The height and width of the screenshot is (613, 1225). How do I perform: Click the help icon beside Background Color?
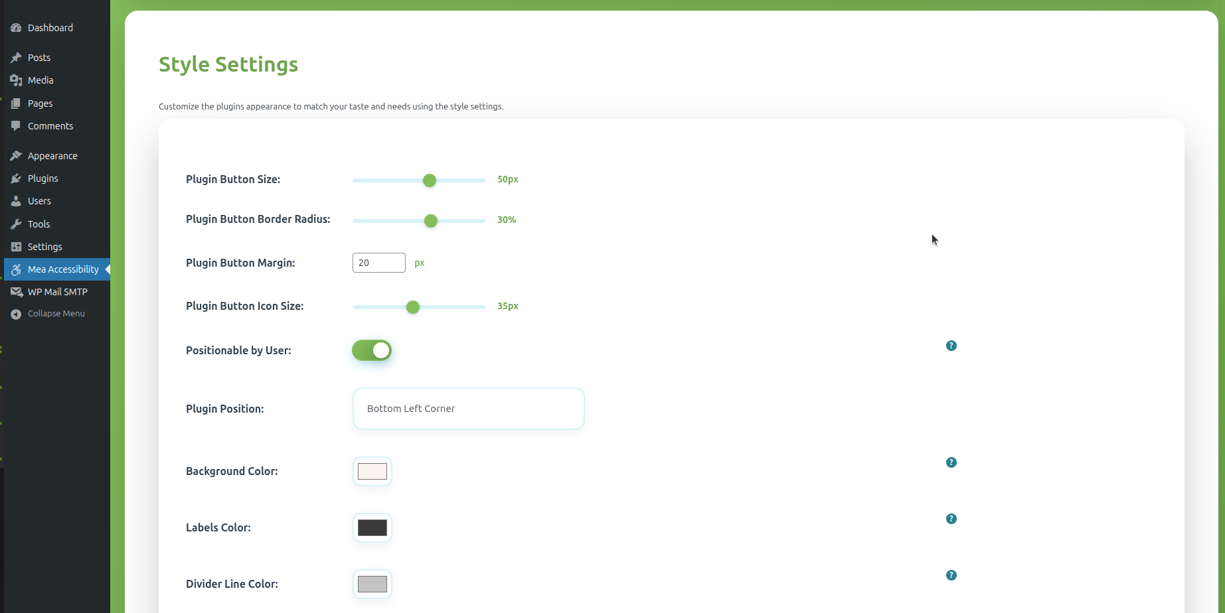coord(951,462)
